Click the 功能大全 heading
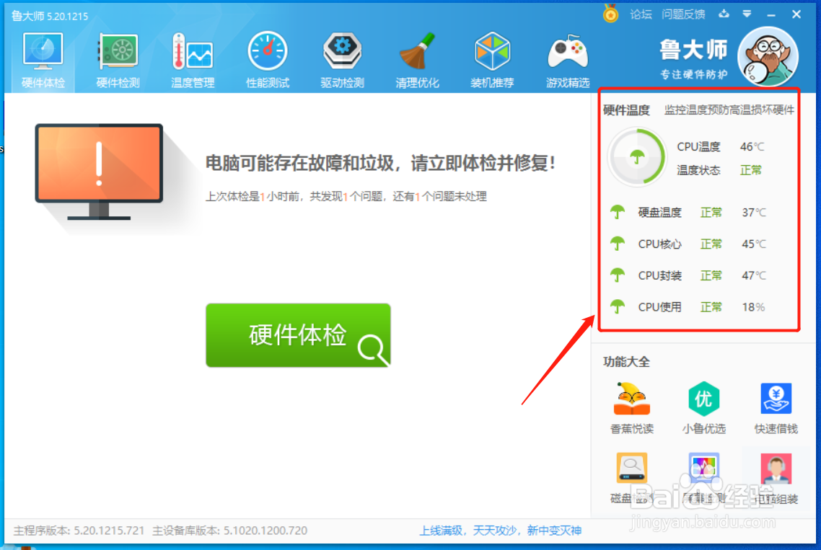 626,362
